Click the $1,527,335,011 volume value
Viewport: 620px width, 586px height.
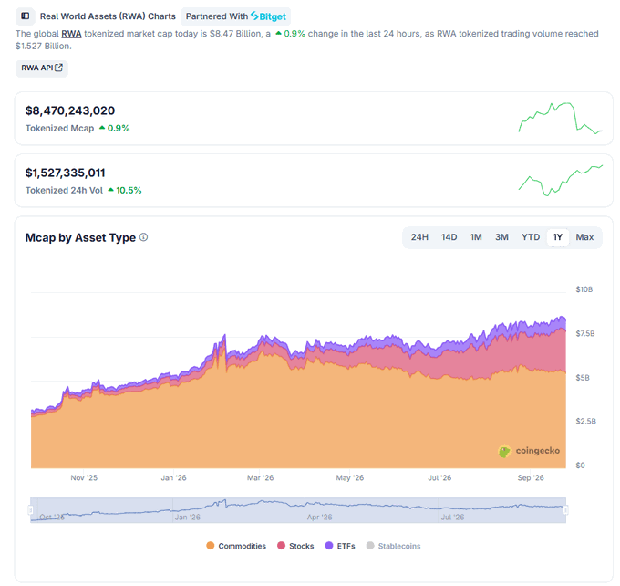[x=66, y=173]
